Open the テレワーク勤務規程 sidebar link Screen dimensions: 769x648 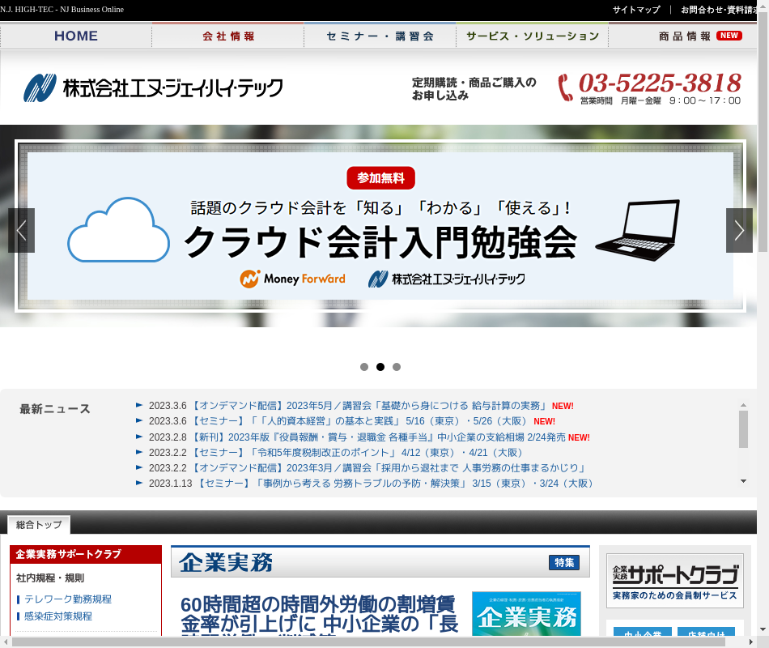coord(68,599)
